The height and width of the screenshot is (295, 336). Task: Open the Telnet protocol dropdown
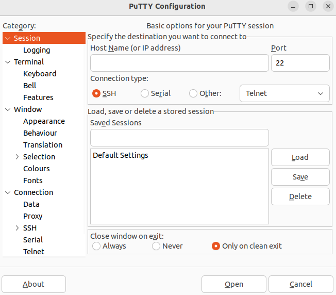coord(284,93)
